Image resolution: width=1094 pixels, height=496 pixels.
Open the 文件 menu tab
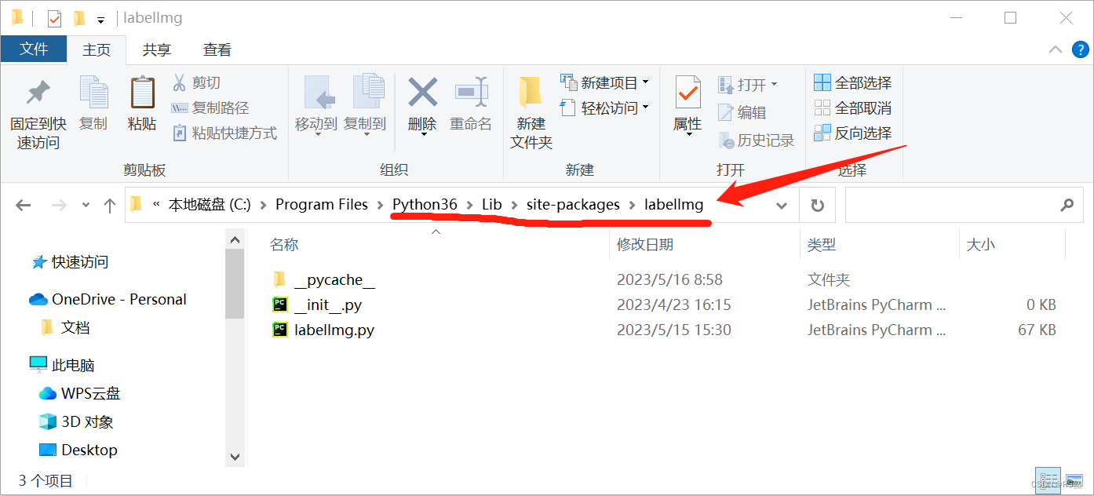point(34,49)
